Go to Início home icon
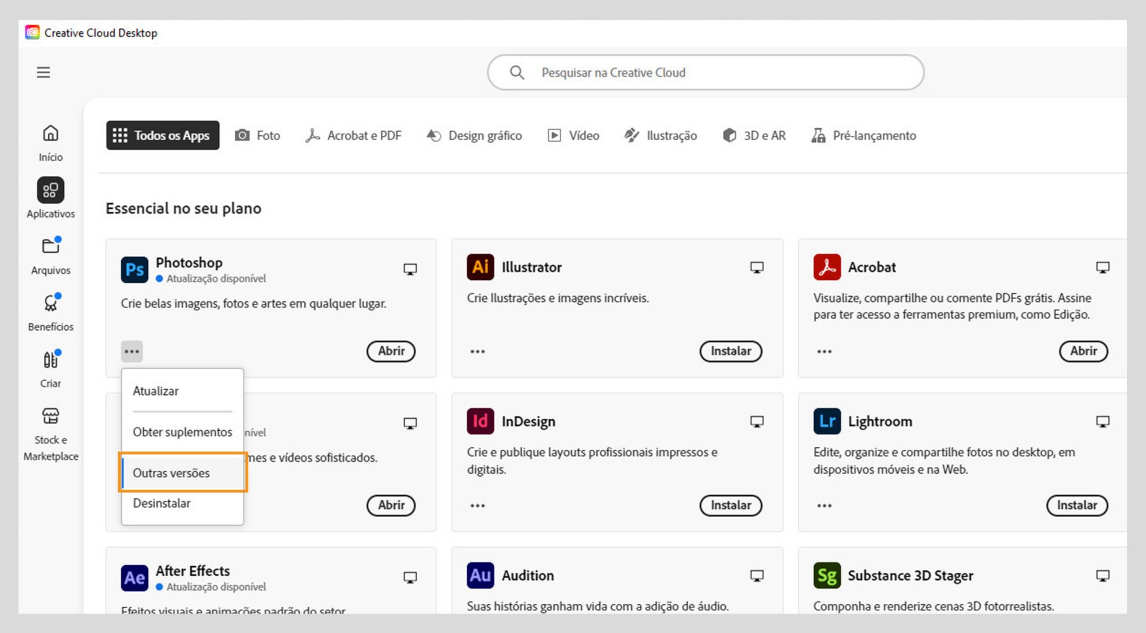The image size is (1146, 633). pyautogui.click(x=51, y=134)
